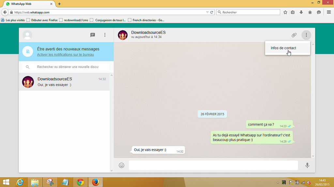Image resolution: width=334 pixels, height=187 pixels.
Task: Toggle the chat header three-dot menu
Action: click(306, 35)
